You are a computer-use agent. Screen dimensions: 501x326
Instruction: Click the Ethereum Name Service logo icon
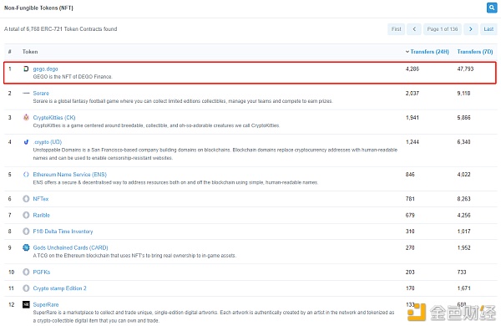pos(26,175)
